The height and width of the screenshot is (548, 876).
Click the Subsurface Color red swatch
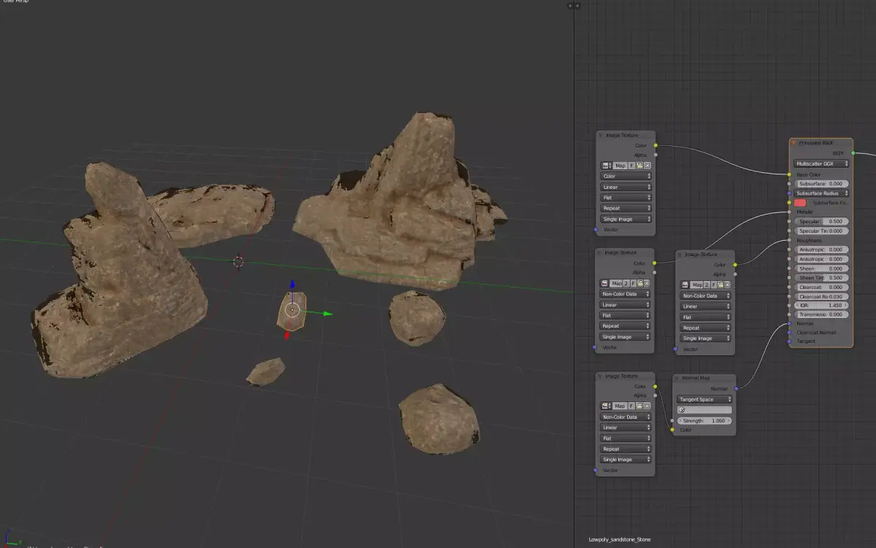pyautogui.click(x=800, y=203)
